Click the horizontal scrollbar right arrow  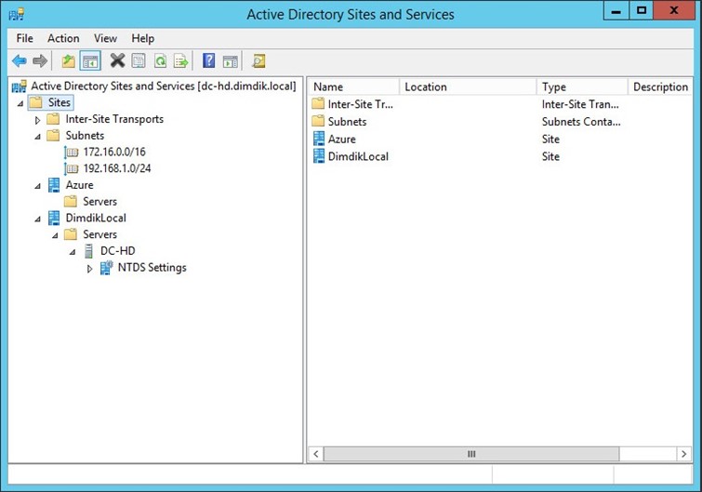(683, 454)
